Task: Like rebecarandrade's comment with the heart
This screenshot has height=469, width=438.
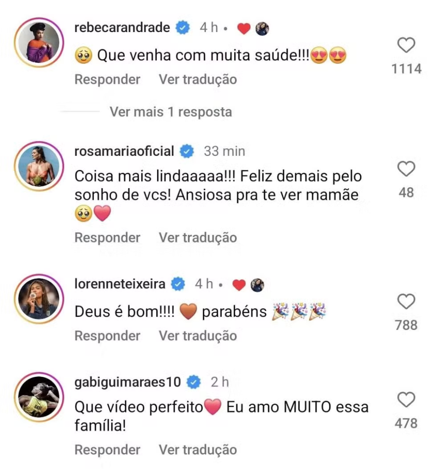Action: tap(406, 45)
